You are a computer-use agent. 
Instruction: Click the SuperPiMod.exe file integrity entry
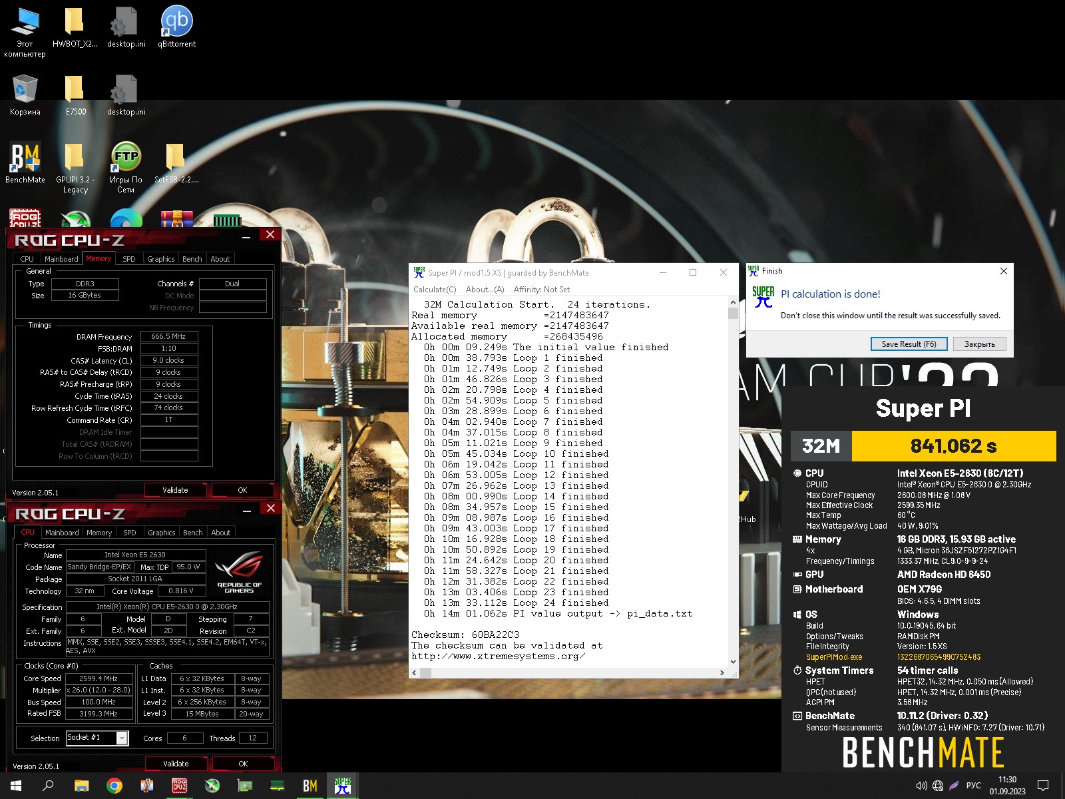pos(834,657)
